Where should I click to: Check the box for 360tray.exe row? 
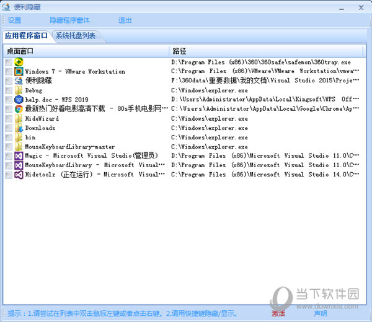9,63
